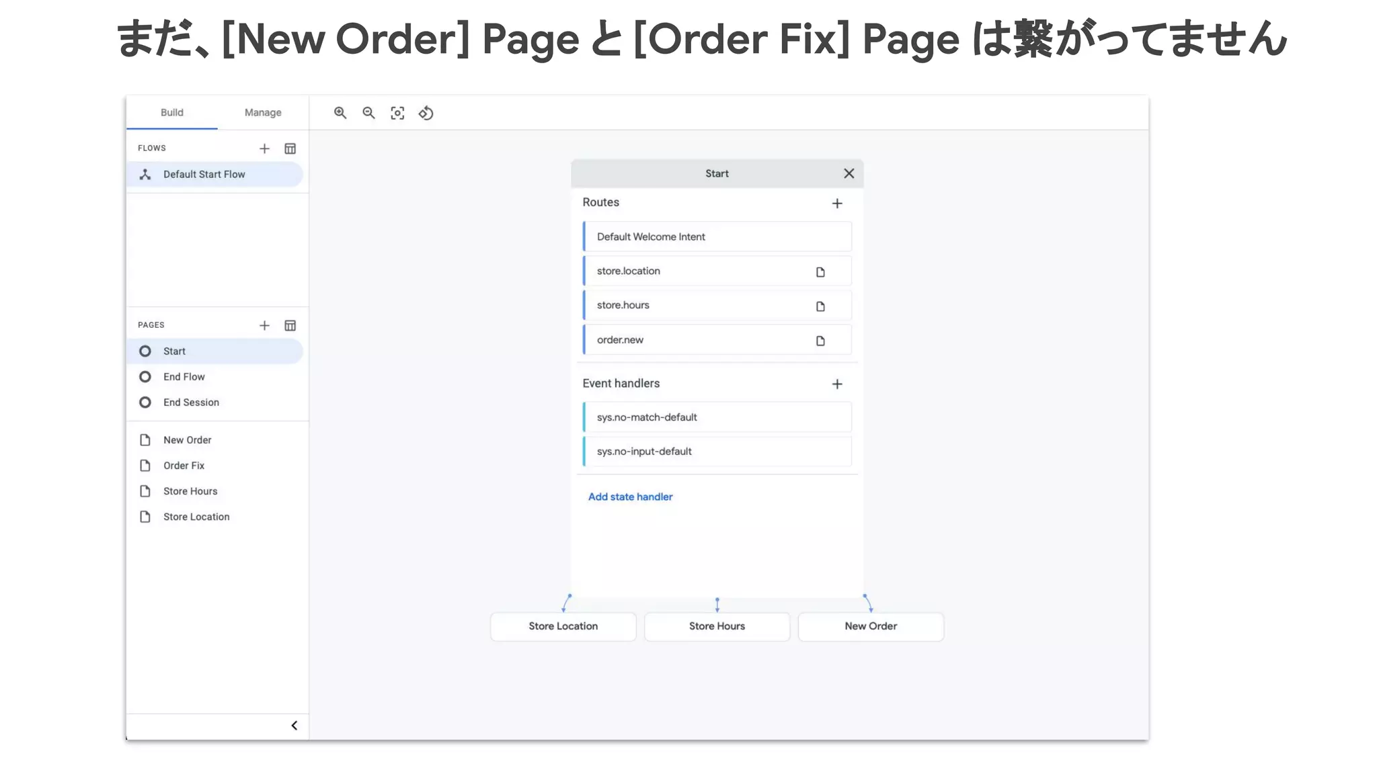Click the document icon beside Store Location
Viewport: 1377px width, 774px height.
[x=145, y=516]
